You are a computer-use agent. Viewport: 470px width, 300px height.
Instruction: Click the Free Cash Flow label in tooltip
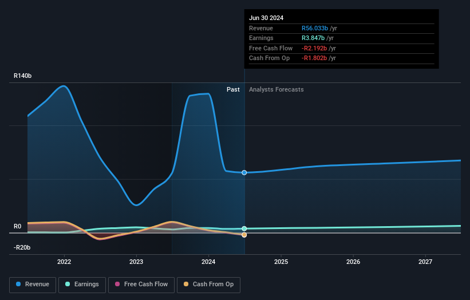pos(271,48)
